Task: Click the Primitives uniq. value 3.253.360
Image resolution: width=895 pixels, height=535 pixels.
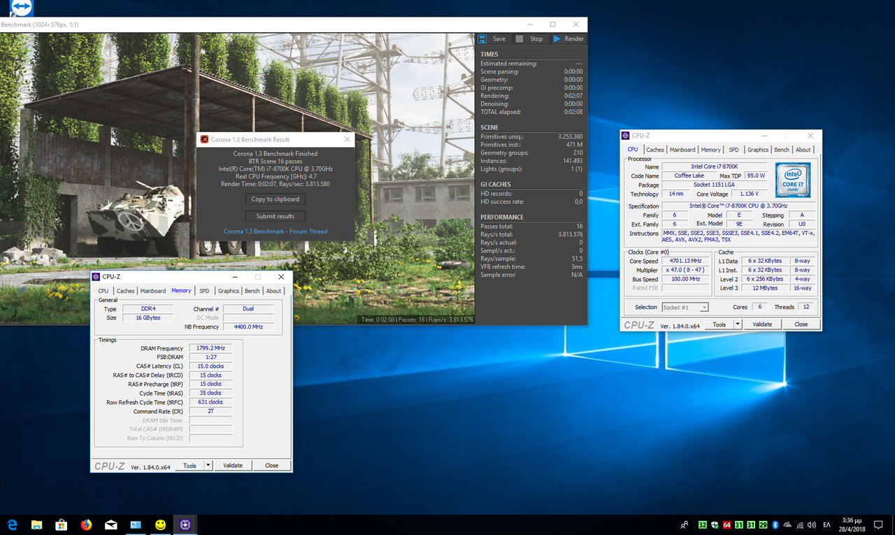Action: (570, 136)
